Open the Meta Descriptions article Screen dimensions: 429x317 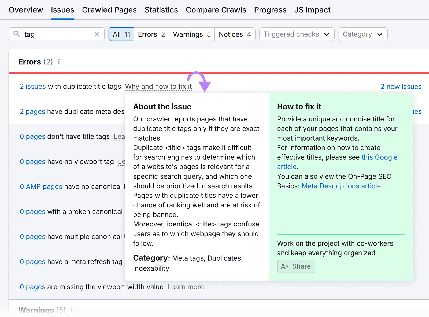(341, 186)
